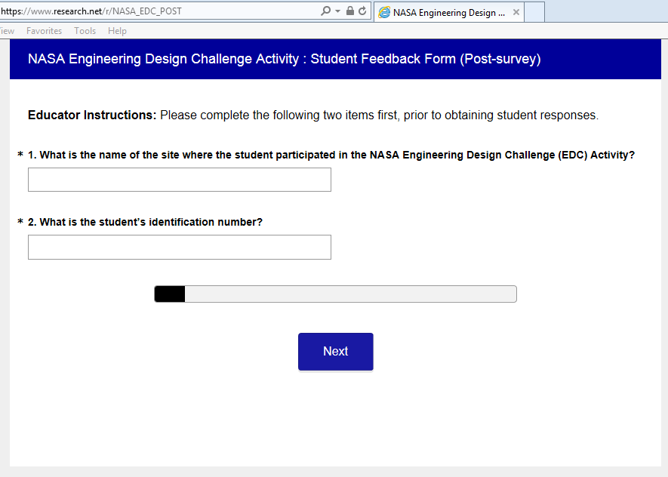This screenshot has height=477, width=668.
Task: Open the Help menu
Action: [x=117, y=31]
